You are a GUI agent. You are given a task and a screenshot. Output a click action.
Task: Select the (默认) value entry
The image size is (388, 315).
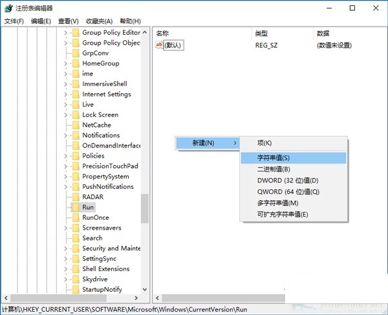pyautogui.click(x=174, y=45)
